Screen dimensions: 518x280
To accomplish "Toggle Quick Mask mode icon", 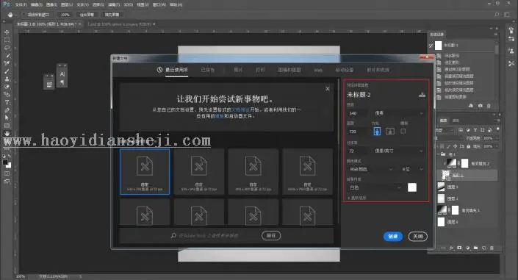I will click(7, 173).
